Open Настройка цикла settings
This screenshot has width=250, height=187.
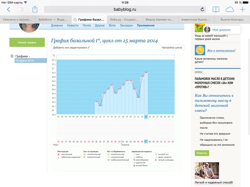(x=172, y=48)
